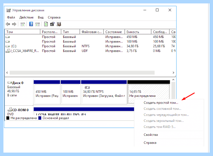Viewport: 213px width, 156px height.
Task: Click the drive icon of the 450 МБ volume row
Action: (x=8, y=37)
